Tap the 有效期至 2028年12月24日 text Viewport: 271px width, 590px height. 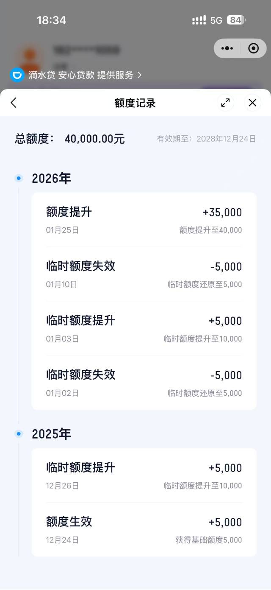pos(206,139)
